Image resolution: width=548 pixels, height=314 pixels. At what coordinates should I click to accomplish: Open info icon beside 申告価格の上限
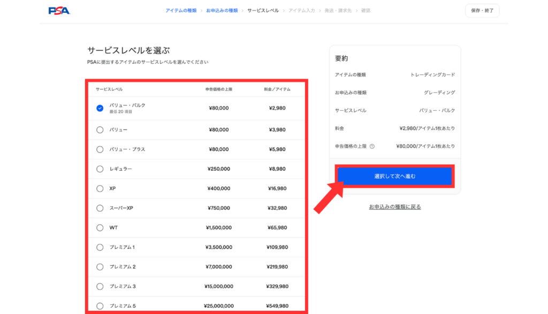click(372, 147)
